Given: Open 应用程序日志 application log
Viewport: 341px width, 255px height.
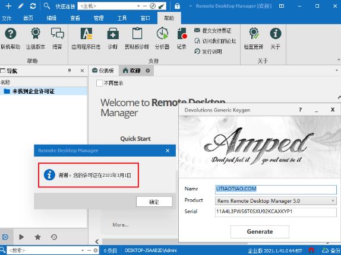Looking at the screenshot, I should [86, 39].
